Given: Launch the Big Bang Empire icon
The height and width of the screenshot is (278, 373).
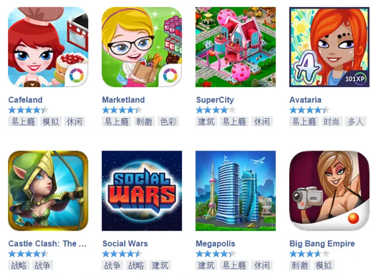Looking at the screenshot, I should click(x=329, y=191).
